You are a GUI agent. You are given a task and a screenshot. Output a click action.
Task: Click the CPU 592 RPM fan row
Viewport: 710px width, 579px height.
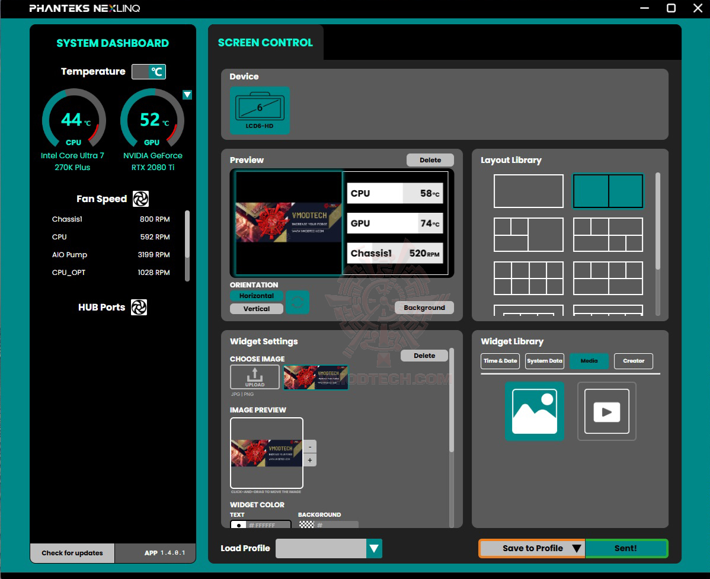pos(111,237)
